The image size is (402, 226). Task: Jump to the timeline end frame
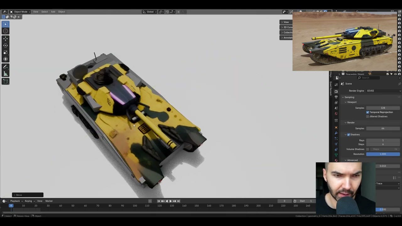coord(178,201)
